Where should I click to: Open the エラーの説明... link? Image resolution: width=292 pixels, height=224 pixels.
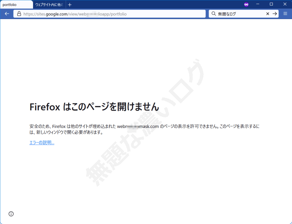[x=42, y=143]
